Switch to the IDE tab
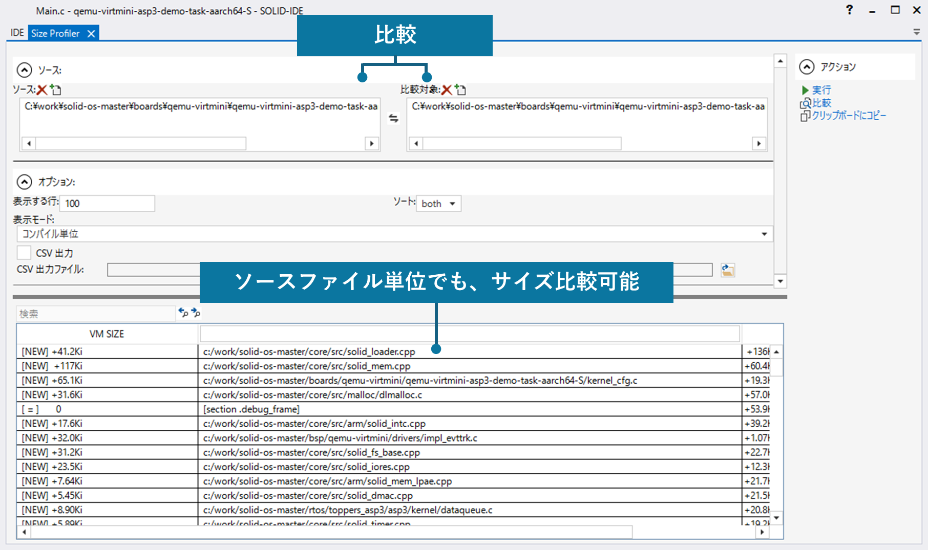The height and width of the screenshot is (550, 928). pos(17,33)
